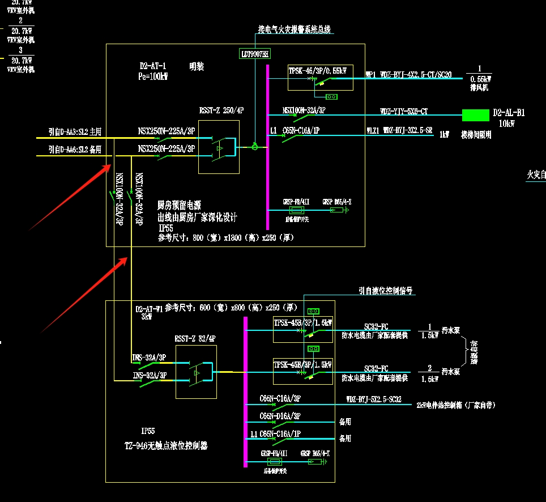The height and width of the screenshot is (502, 546).
Task: Click the magenta busbar in panel D2-AT-1
Action: 267,147
